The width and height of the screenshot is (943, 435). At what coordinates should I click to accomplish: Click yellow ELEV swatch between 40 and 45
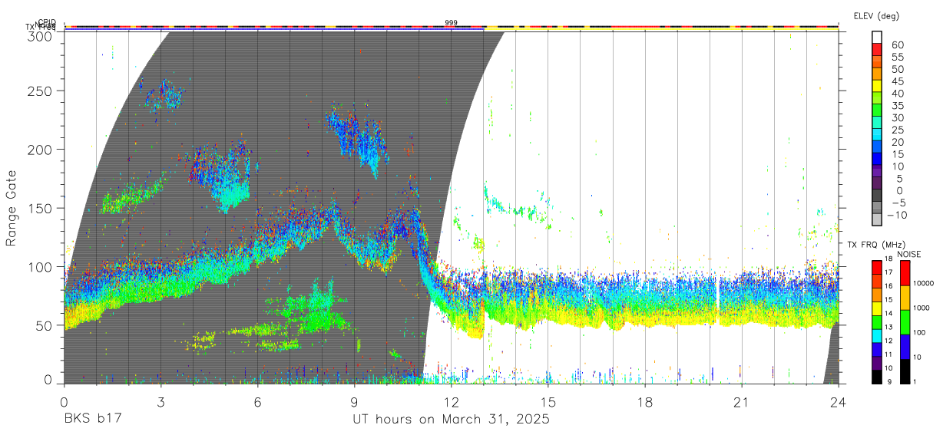coord(878,85)
